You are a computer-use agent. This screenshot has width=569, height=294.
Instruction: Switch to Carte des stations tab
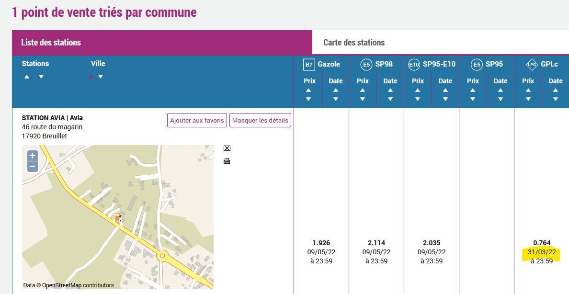point(354,43)
